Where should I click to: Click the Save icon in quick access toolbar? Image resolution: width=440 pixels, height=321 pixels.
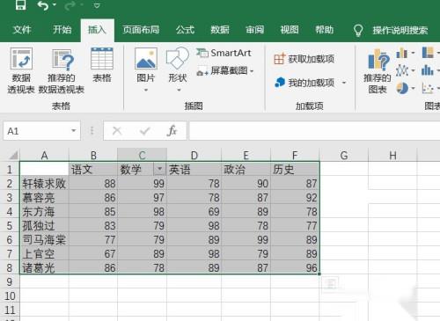[x=21, y=5]
